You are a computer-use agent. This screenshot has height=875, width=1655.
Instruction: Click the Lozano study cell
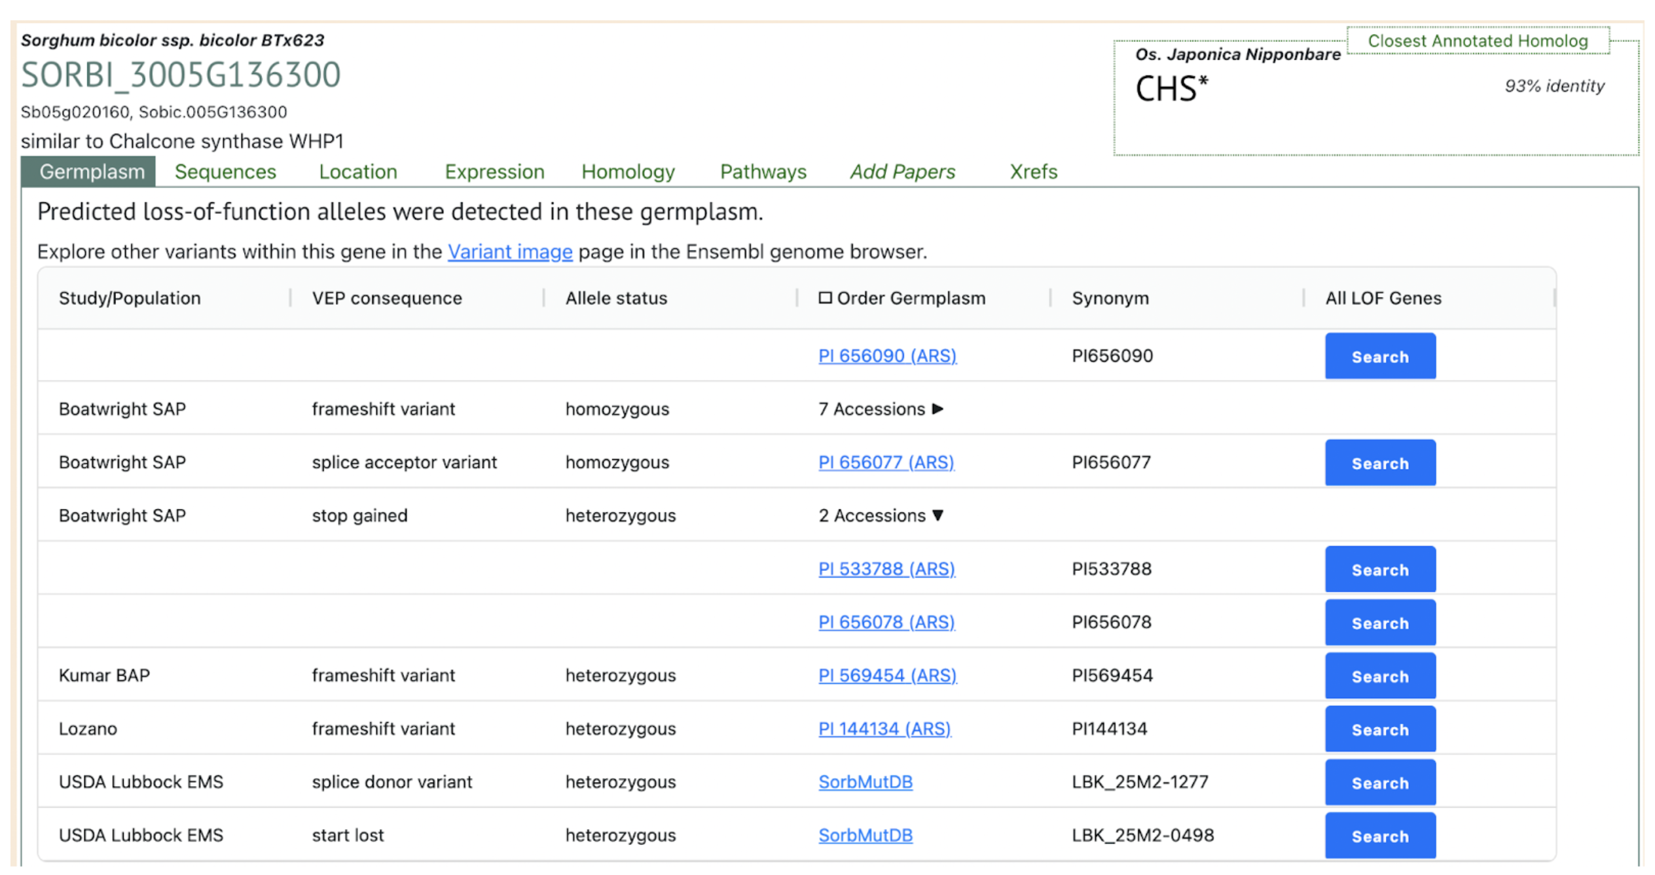point(88,729)
